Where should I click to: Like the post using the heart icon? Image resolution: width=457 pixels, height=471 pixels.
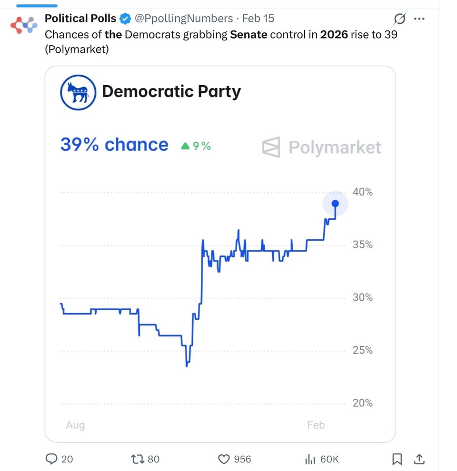223,459
